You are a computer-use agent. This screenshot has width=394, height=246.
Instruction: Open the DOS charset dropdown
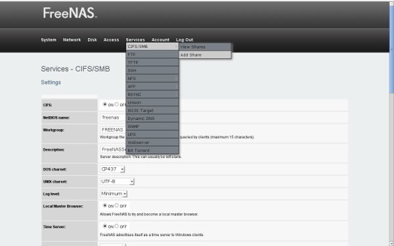click(112, 169)
